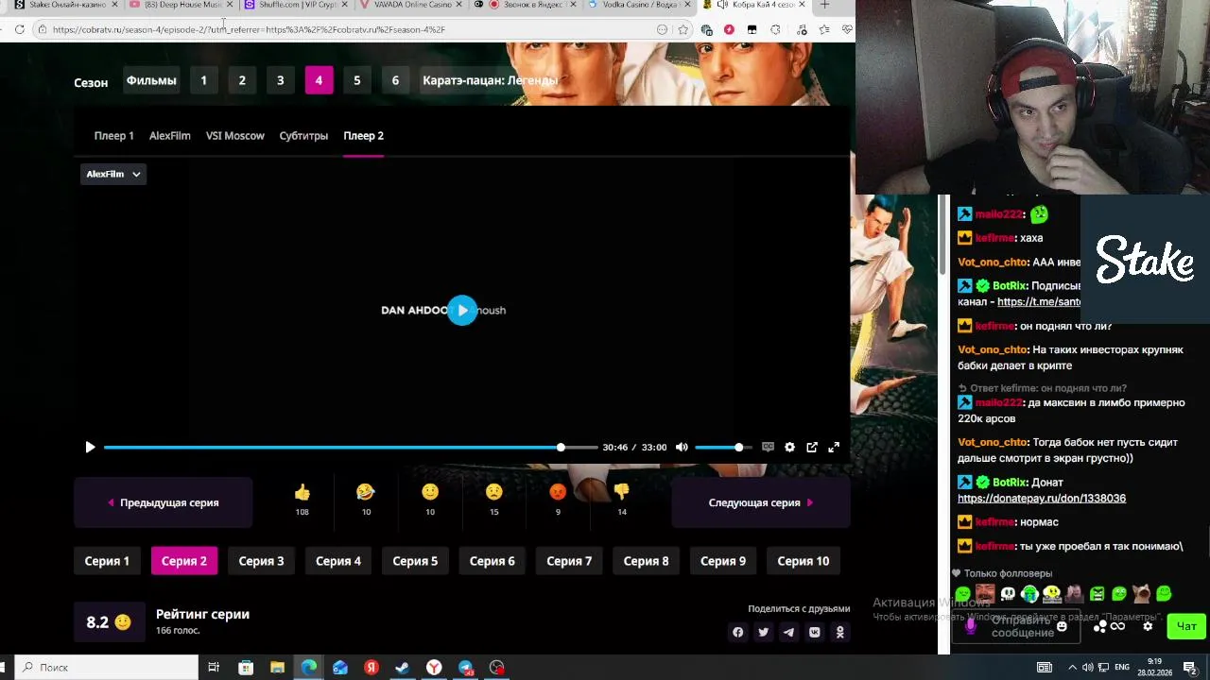This screenshot has width=1210, height=680.
Task: Bookmark page with star icon
Action: coord(683,29)
